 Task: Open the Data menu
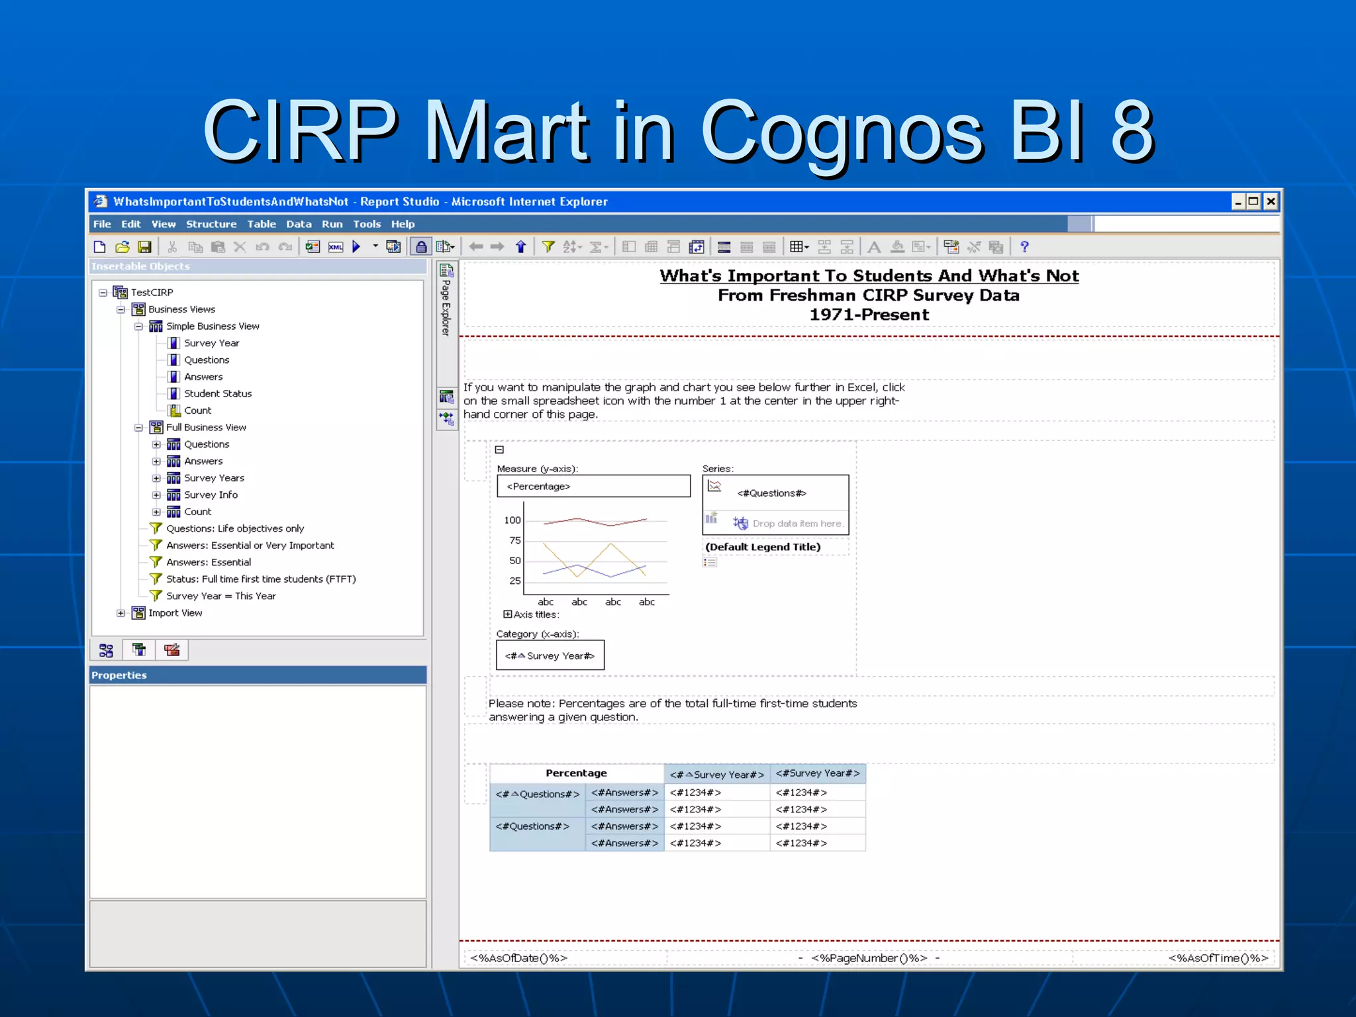[x=299, y=224]
